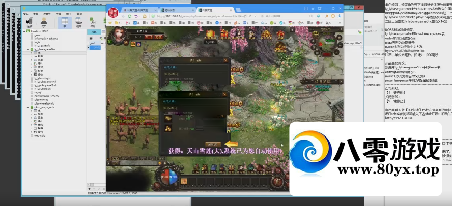
Task: Open Navicat's 收藏夹 menu
Action: click(x=47, y=14)
